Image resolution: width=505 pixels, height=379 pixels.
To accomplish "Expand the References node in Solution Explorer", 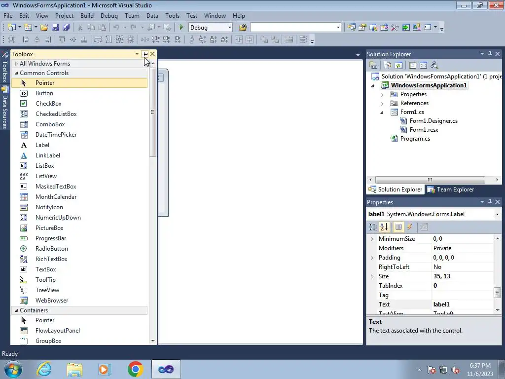I will 382,104.
